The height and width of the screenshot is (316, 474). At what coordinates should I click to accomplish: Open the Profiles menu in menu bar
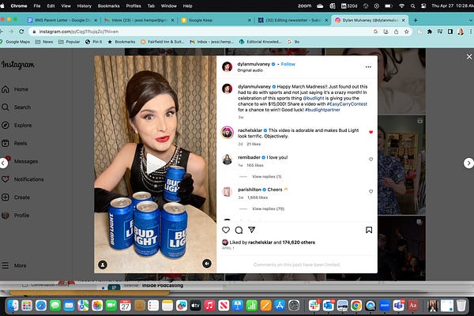[x=134, y=6]
